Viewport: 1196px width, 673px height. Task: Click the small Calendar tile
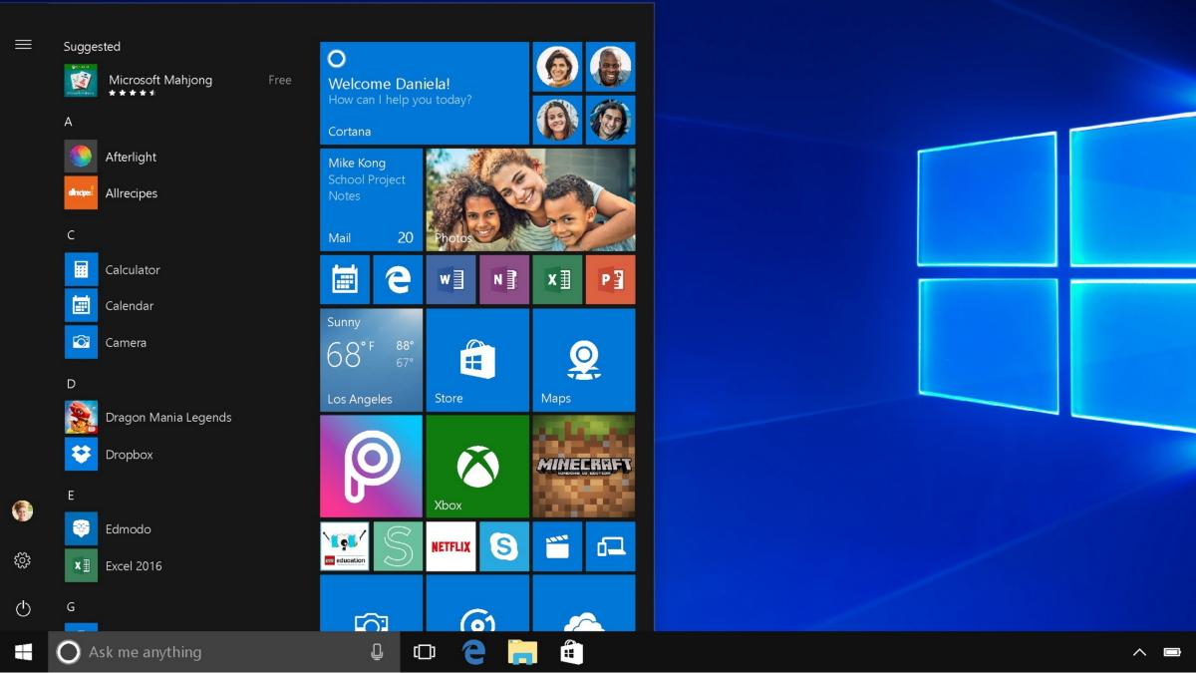pyautogui.click(x=345, y=279)
